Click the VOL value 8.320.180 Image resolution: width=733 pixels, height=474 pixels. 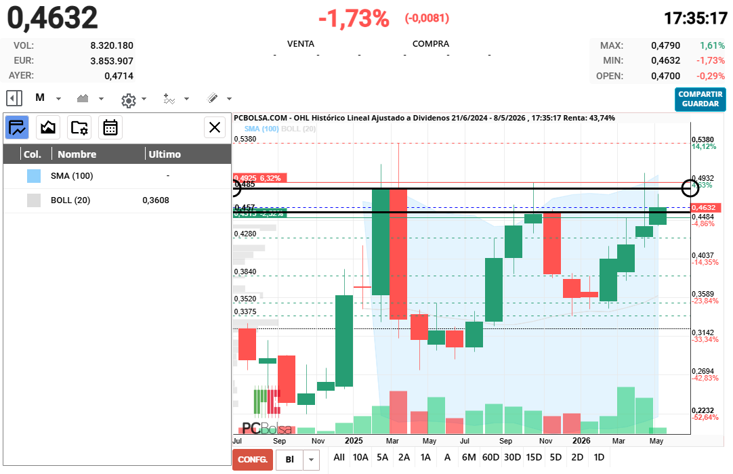point(112,45)
